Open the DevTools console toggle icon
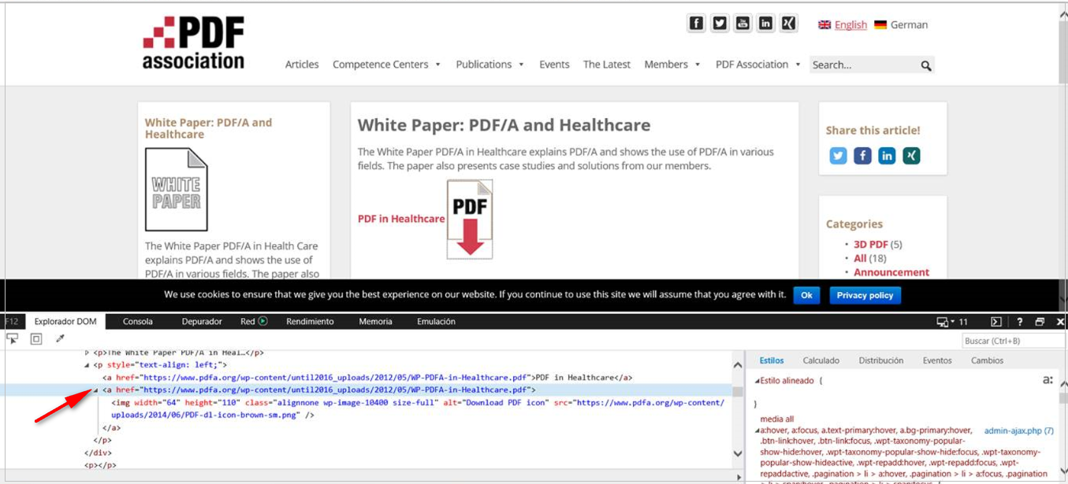 coord(995,322)
